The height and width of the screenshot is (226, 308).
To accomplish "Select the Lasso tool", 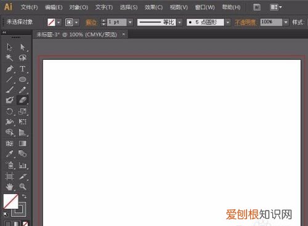I will coord(23,58).
